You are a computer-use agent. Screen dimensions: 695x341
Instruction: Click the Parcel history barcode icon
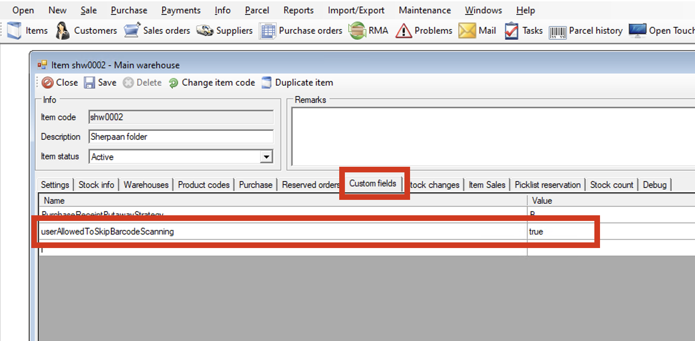[x=557, y=32]
